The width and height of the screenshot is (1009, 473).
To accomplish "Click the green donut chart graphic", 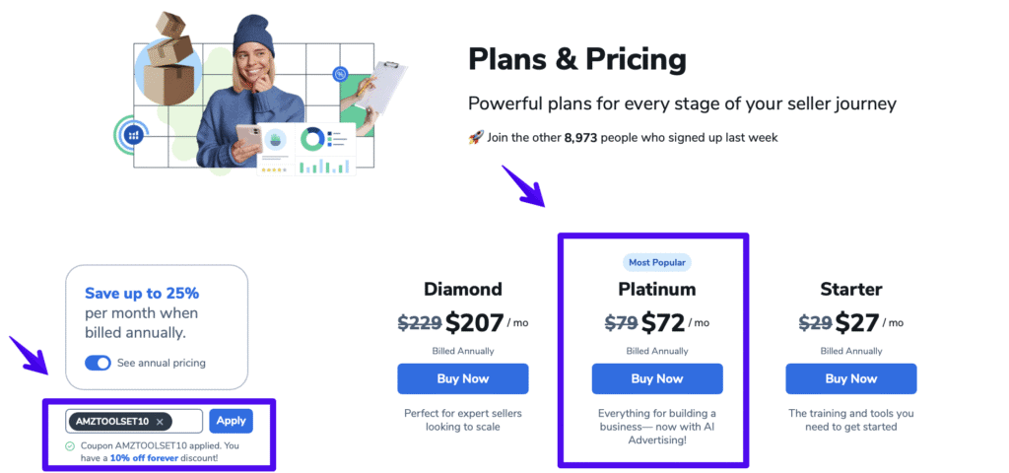I will pos(313,139).
